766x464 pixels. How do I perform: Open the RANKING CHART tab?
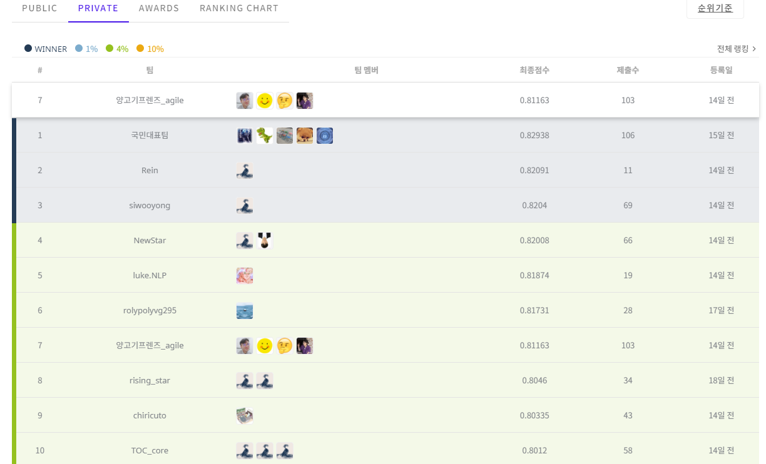(239, 8)
